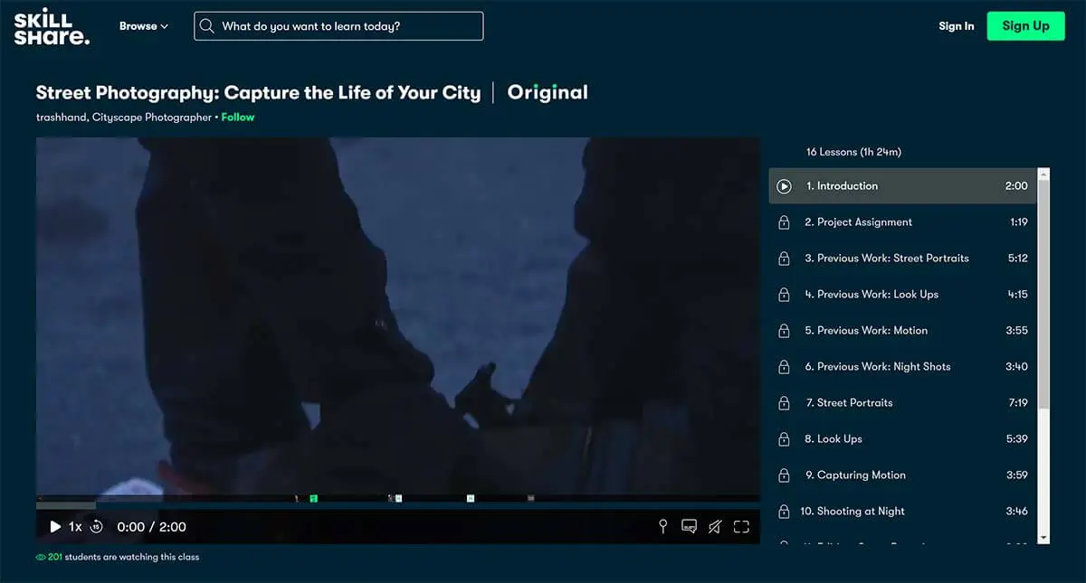Click the lesson list scroll-up arrow
The width and height of the screenshot is (1086, 583).
tap(1043, 174)
